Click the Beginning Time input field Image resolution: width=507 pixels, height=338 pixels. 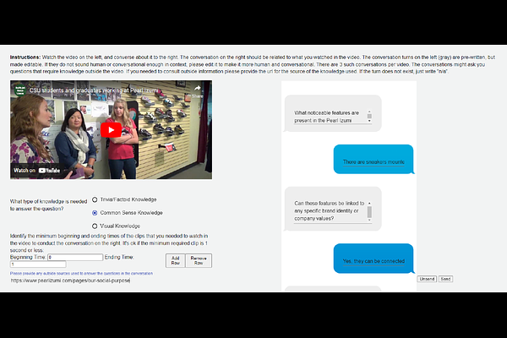click(75, 257)
